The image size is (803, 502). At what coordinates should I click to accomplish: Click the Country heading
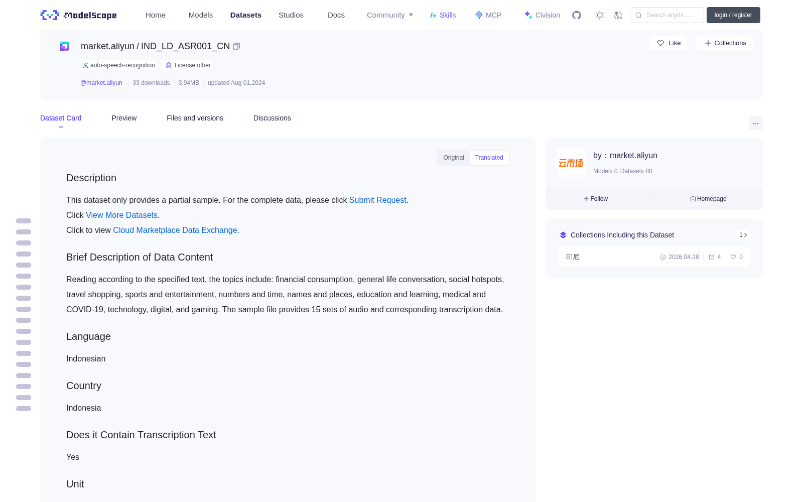coord(84,386)
